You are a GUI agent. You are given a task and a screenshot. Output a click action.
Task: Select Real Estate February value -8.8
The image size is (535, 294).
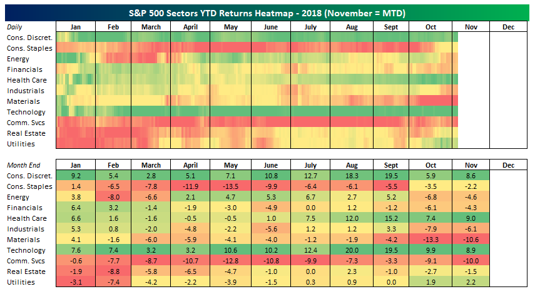click(x=115, y=271)
